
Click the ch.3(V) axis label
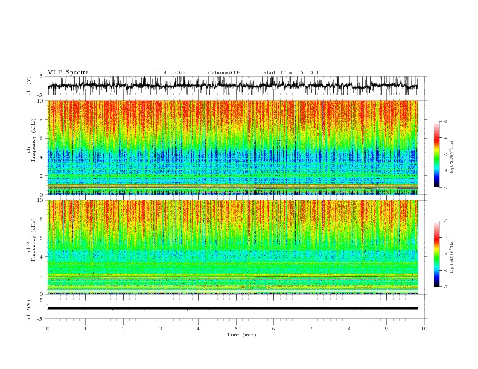(x=29, y=309)
